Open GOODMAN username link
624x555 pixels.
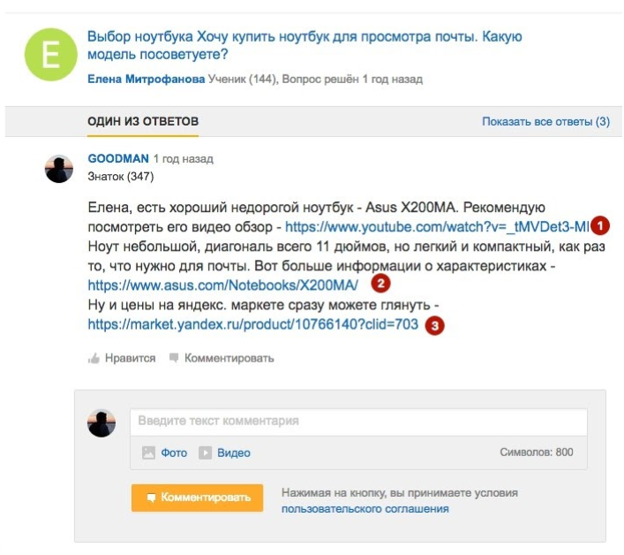point(118,159)
